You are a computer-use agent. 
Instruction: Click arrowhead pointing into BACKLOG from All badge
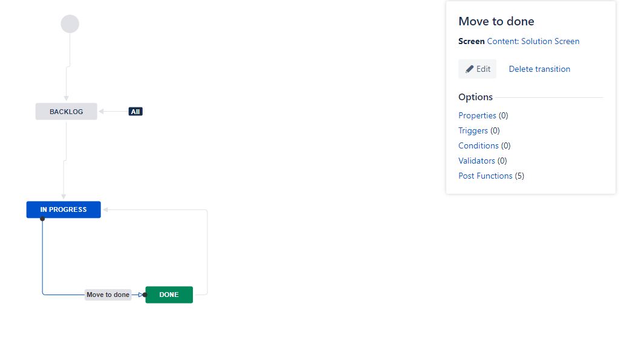tap(102, 112)
